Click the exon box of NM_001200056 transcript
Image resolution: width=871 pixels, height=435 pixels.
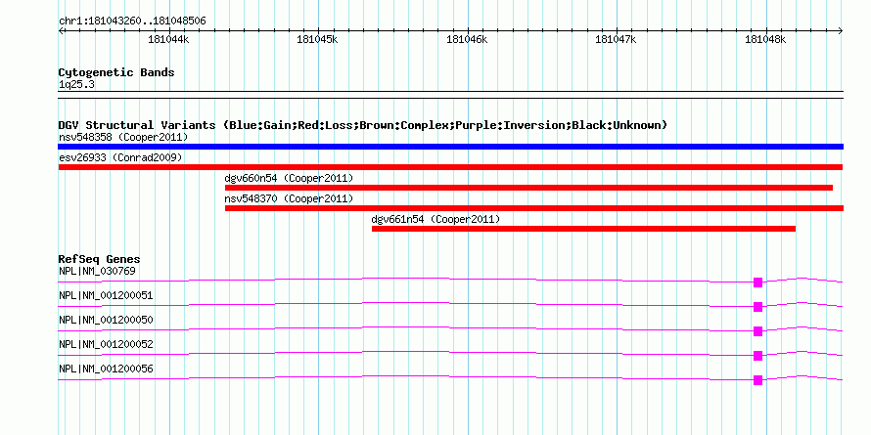[757, 380]
